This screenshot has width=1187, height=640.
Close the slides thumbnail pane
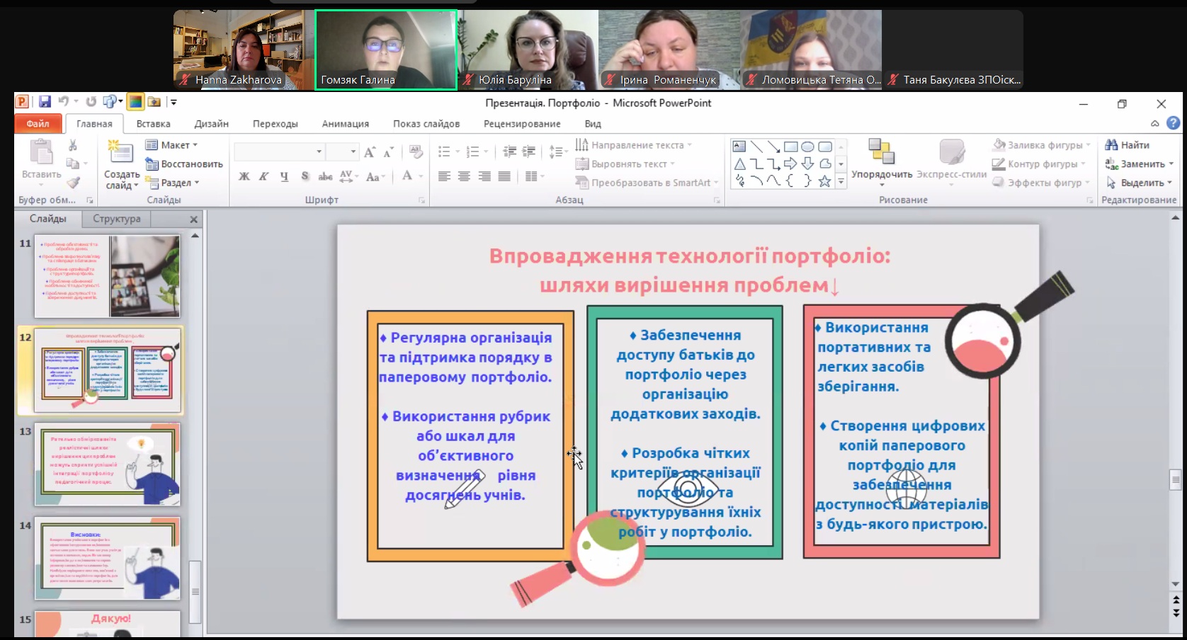coord(194,219)
